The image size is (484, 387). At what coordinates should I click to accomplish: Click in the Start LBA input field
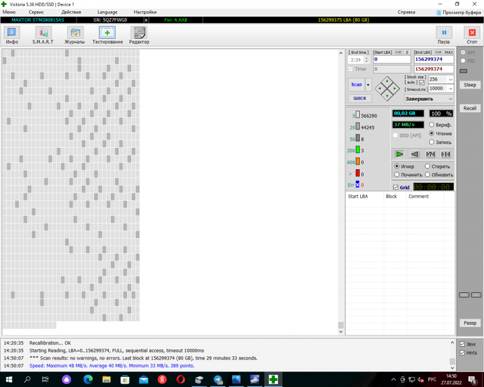(392, 60)
